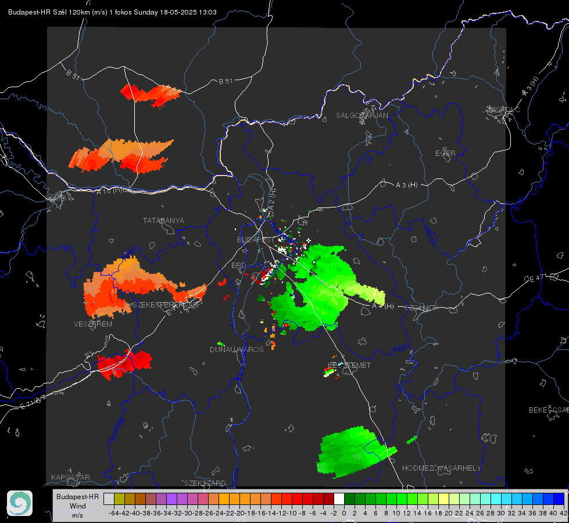Click the radar title text with date 18-05-2025

113,12
